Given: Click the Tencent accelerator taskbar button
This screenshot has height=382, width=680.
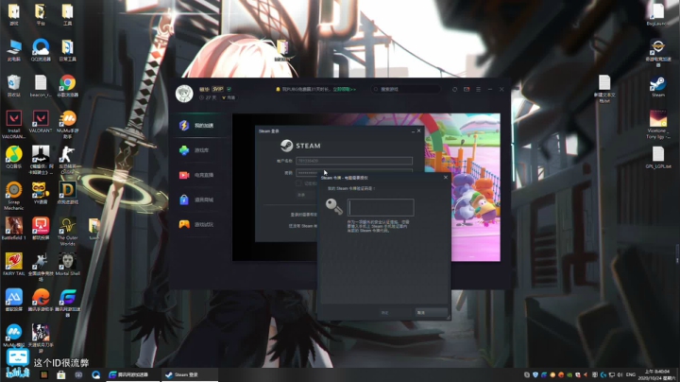Looking at the screenshot, I should point(133,374).
